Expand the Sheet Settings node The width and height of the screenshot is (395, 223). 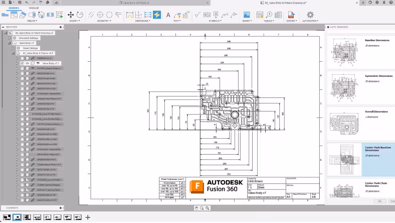tap(13, 48)
